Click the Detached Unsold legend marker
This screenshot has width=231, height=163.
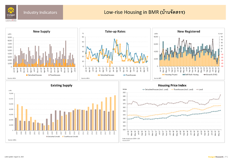click(x=47, y=136)
